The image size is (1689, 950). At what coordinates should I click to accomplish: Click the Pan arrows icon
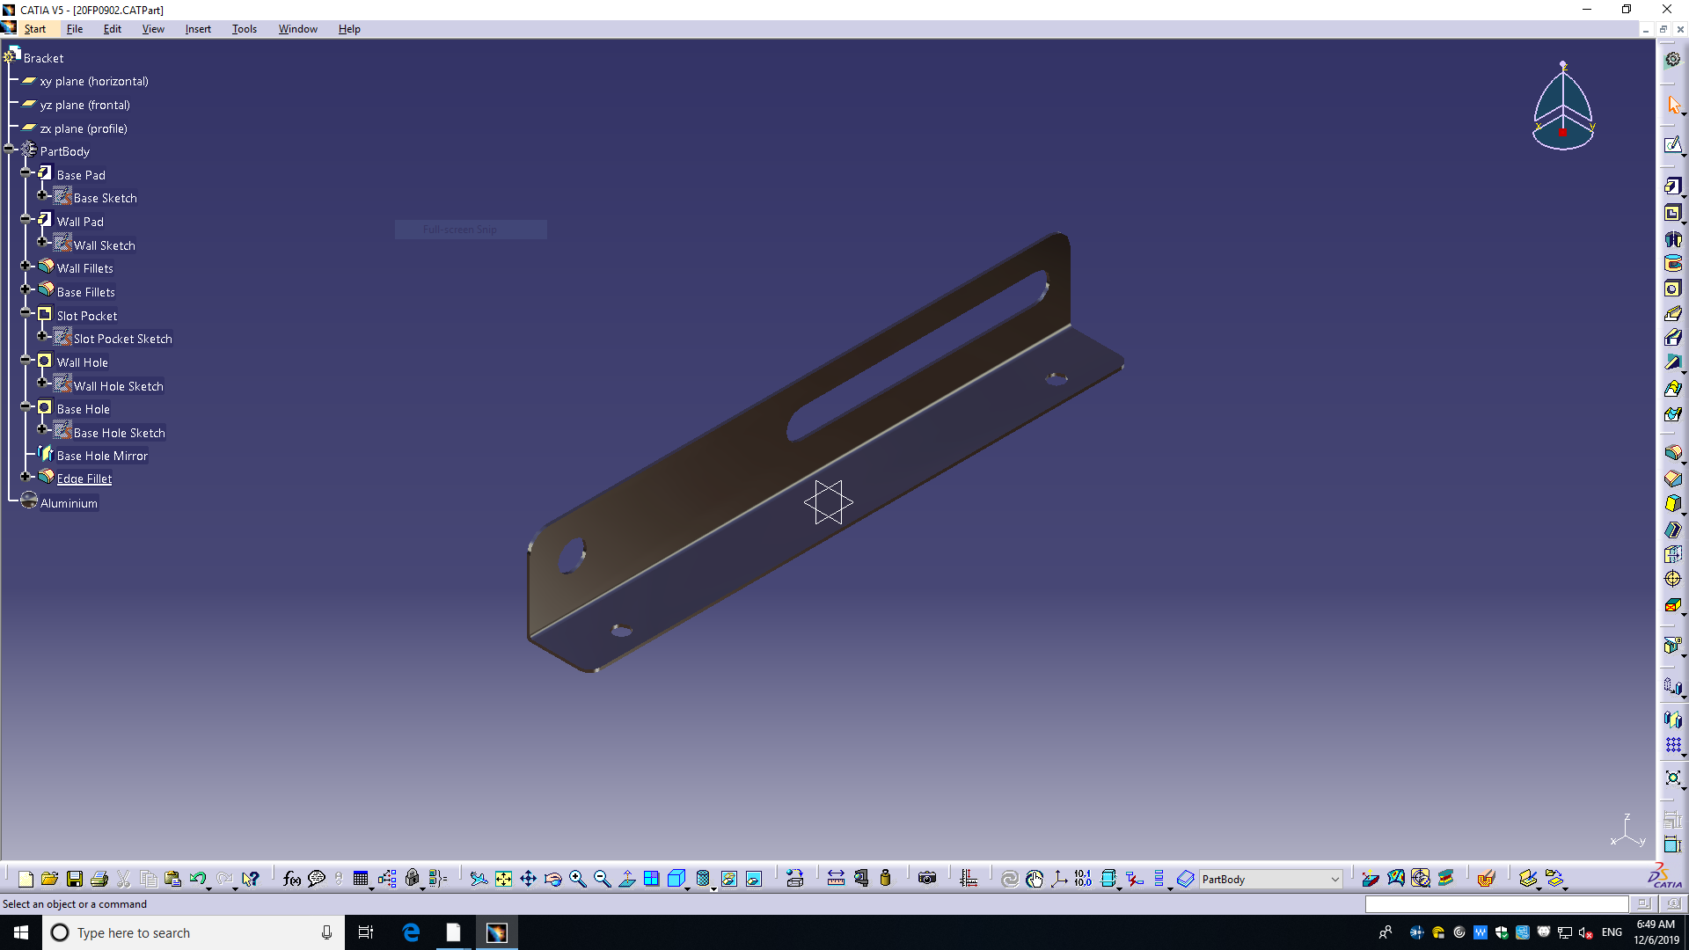pyautogui.click(x=528, y=879)
